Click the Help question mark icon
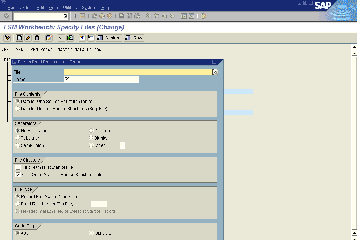 [x=203, y=16]
